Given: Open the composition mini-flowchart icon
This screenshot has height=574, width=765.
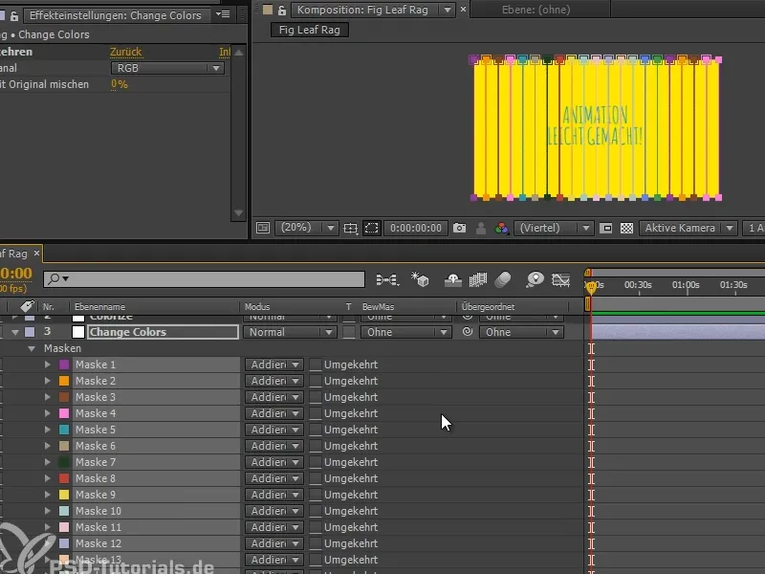Looking at the screenshot, I should (x=387, y=279).
